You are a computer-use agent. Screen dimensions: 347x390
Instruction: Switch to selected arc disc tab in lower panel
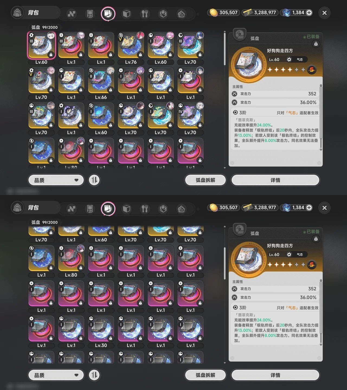coord(108,209)
